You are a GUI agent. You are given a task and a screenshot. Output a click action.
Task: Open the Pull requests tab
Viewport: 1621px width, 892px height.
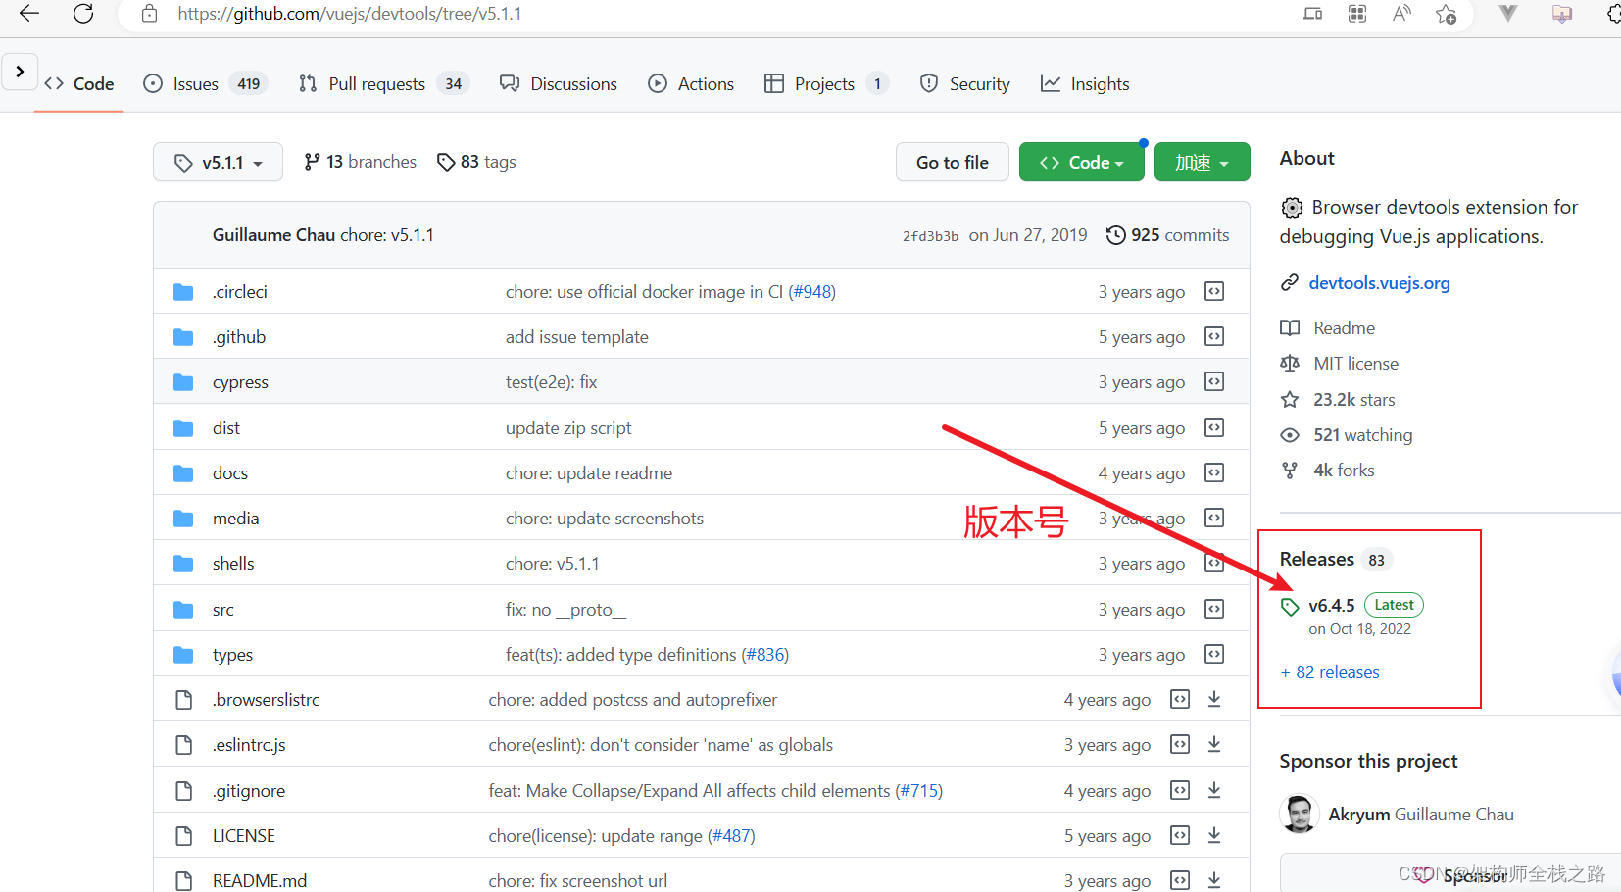(383, 84)
